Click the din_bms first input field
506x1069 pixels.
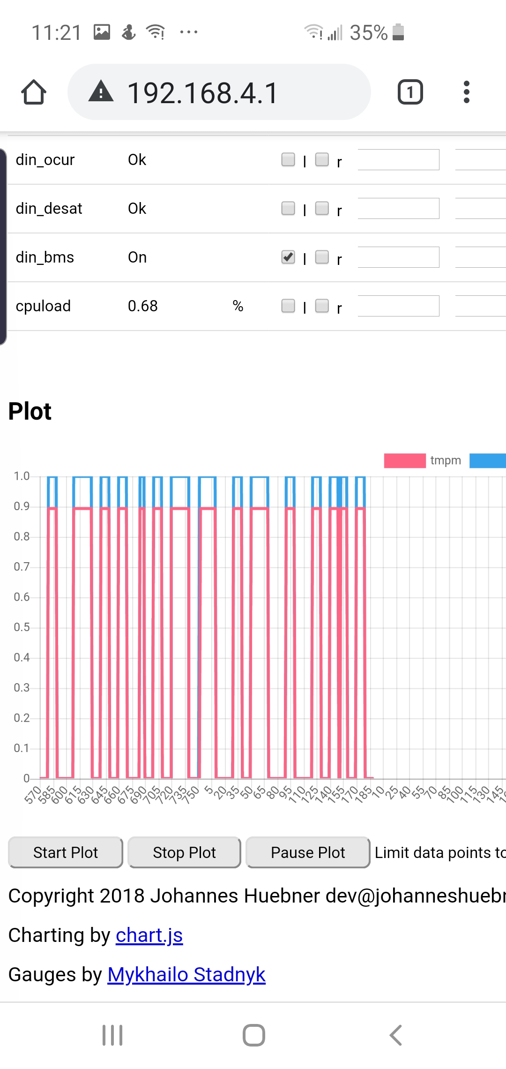point(398,257)
